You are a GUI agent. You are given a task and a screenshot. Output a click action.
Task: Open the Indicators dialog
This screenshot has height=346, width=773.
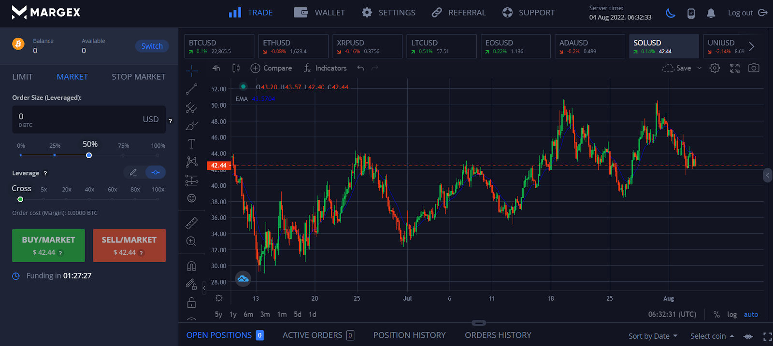point(325,68)
